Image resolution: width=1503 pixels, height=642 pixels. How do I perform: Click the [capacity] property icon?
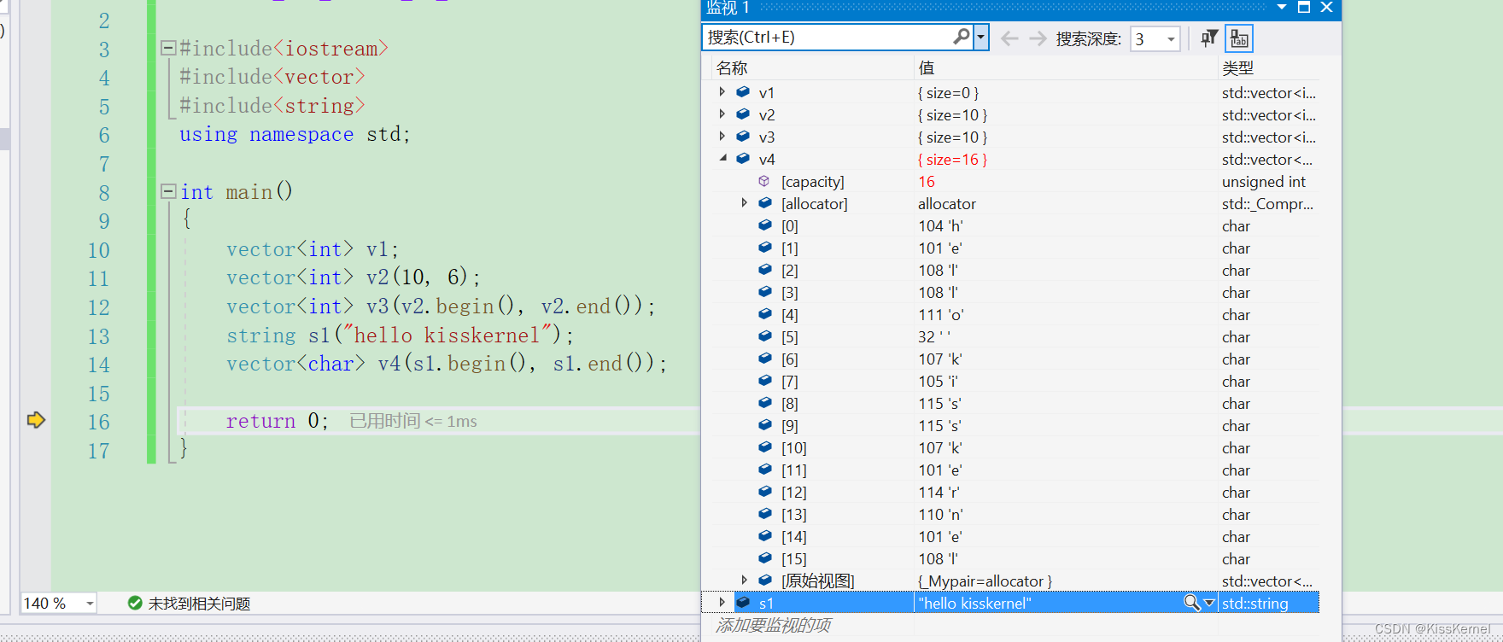764,182
